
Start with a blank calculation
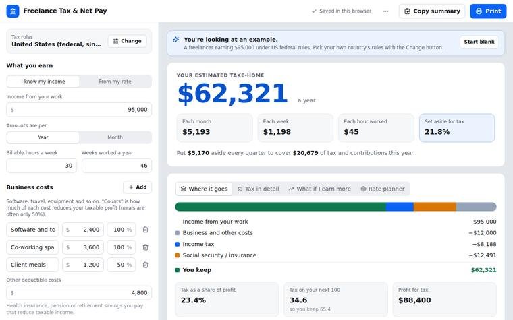coord(479,42)
